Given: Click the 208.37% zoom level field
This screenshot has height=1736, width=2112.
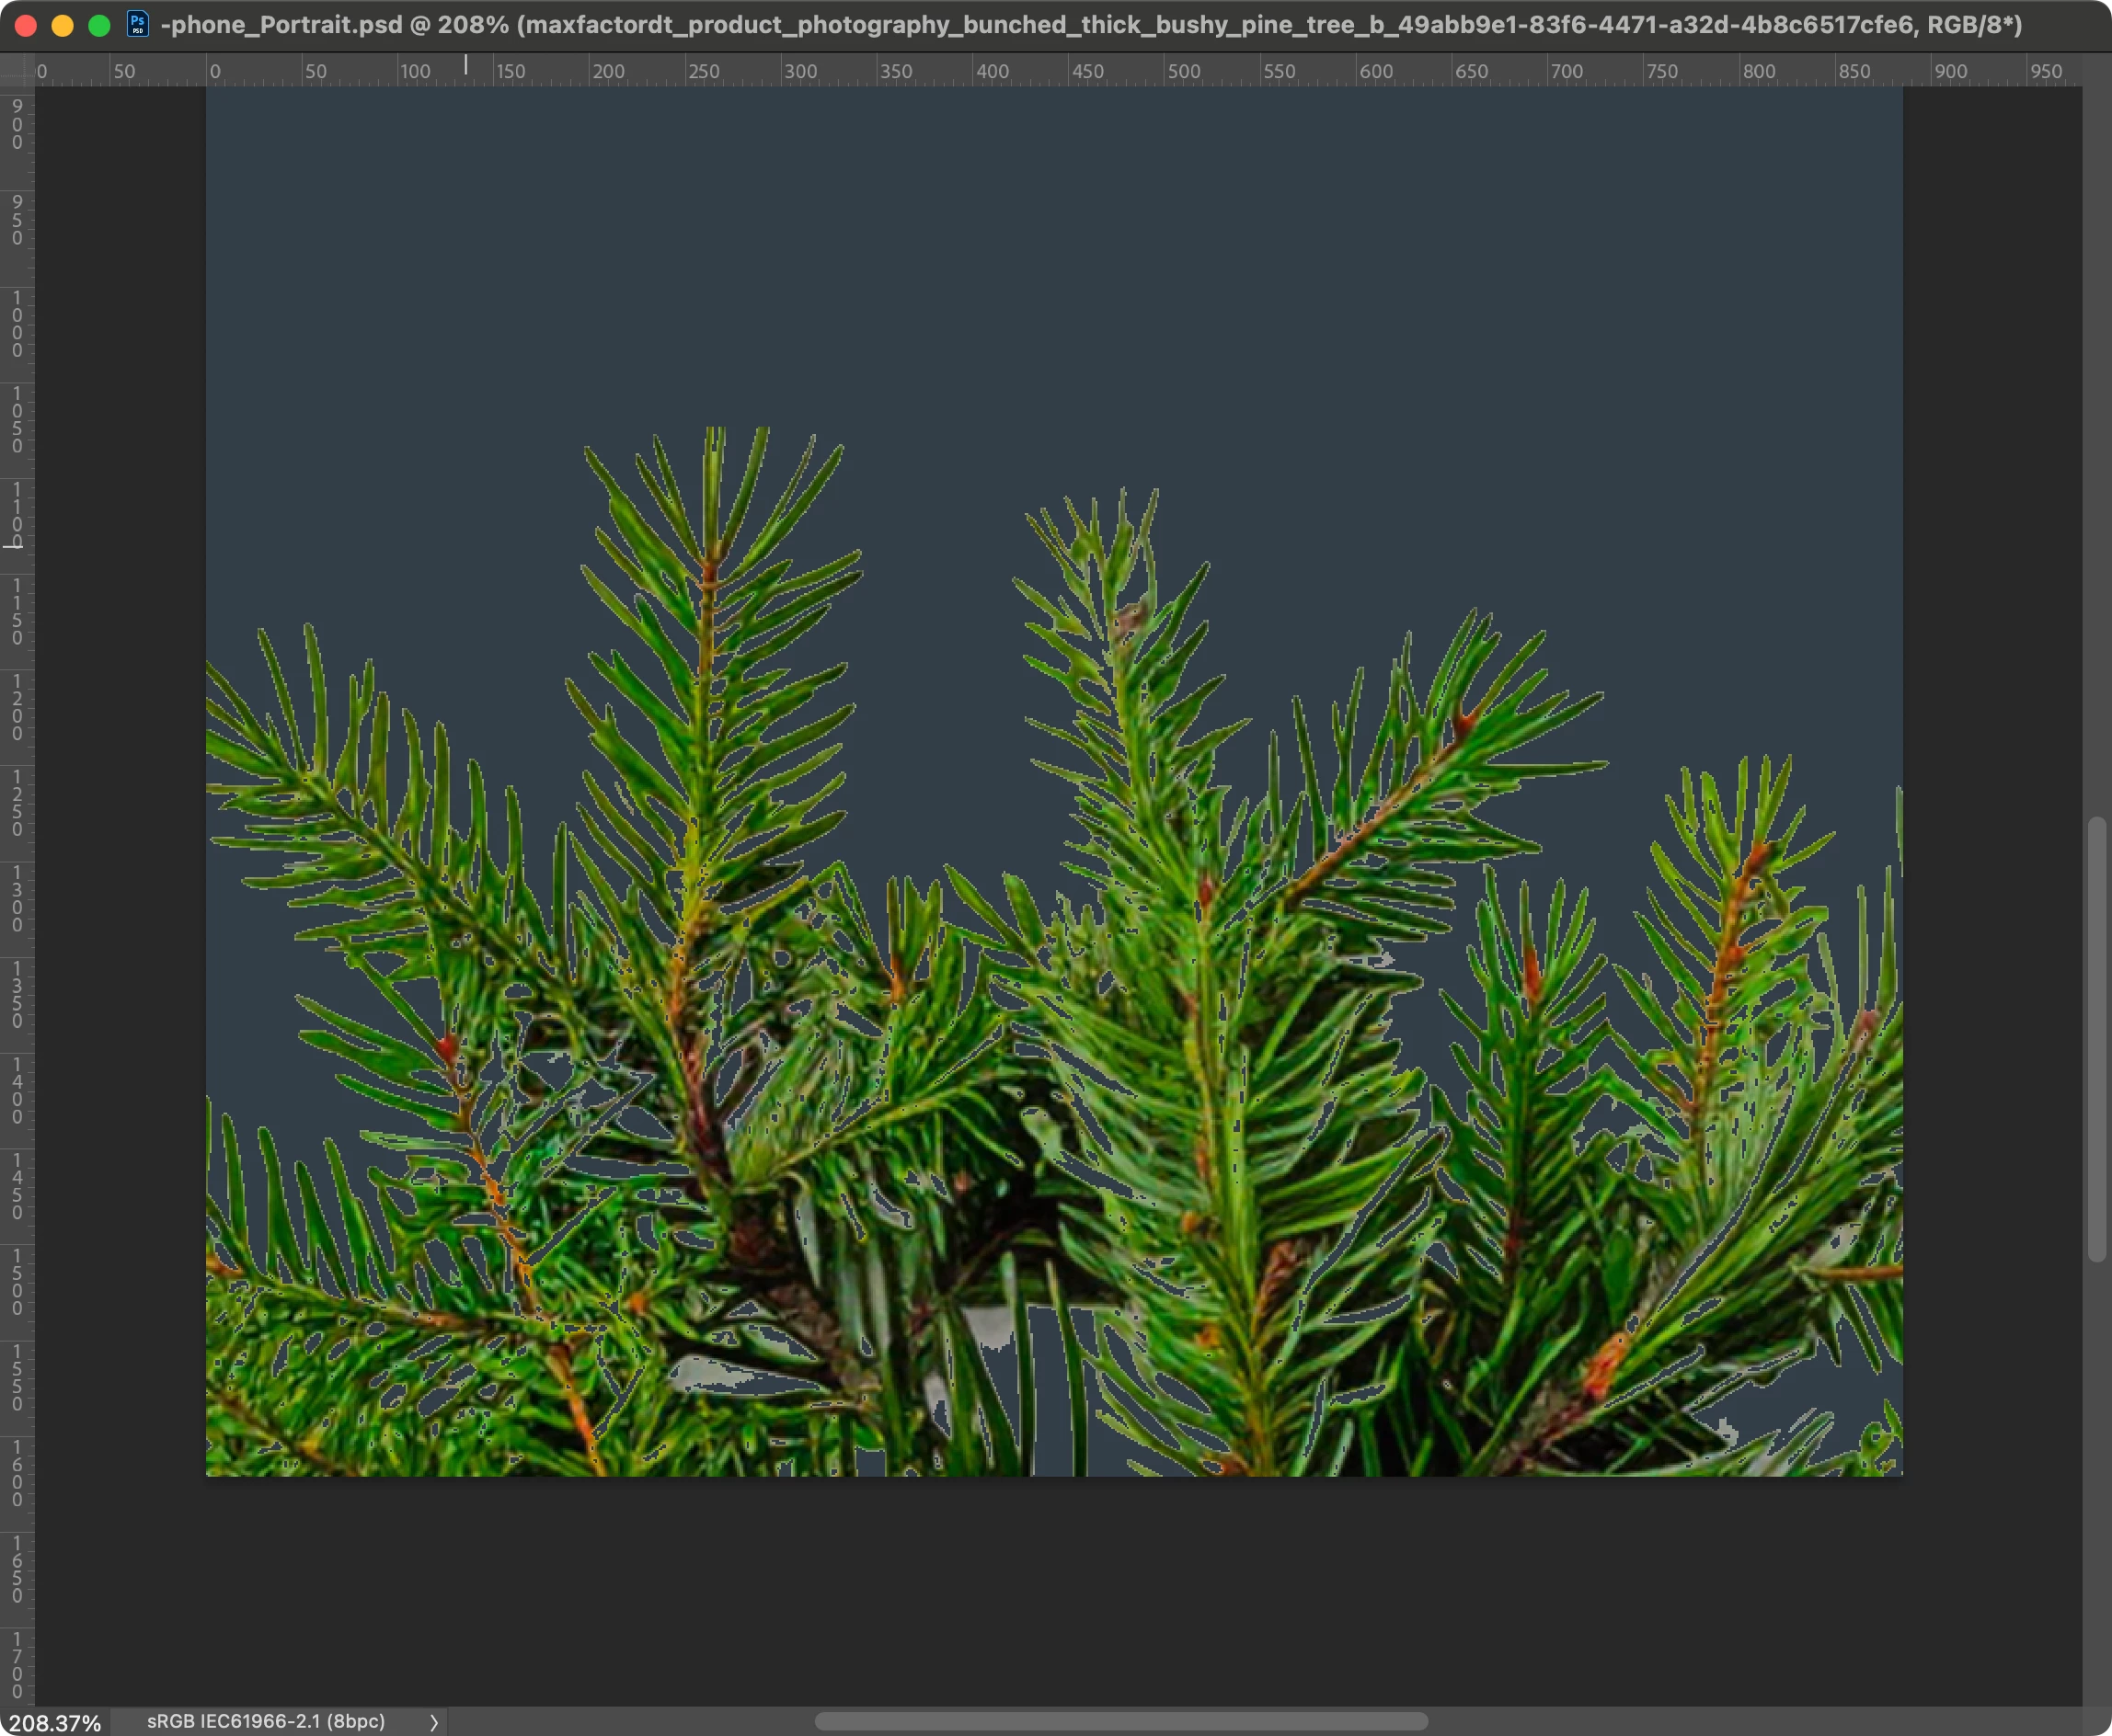Looking at the screenshot, I should click(55, 1722).
